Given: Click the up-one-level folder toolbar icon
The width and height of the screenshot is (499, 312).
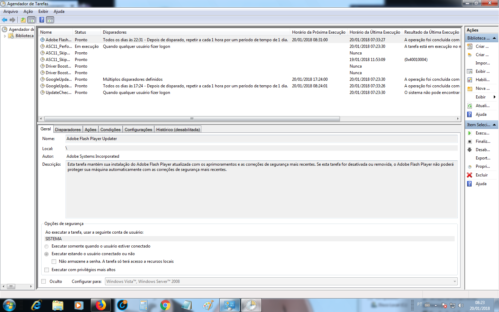Looking at the screenshot, I should [23, 20].
